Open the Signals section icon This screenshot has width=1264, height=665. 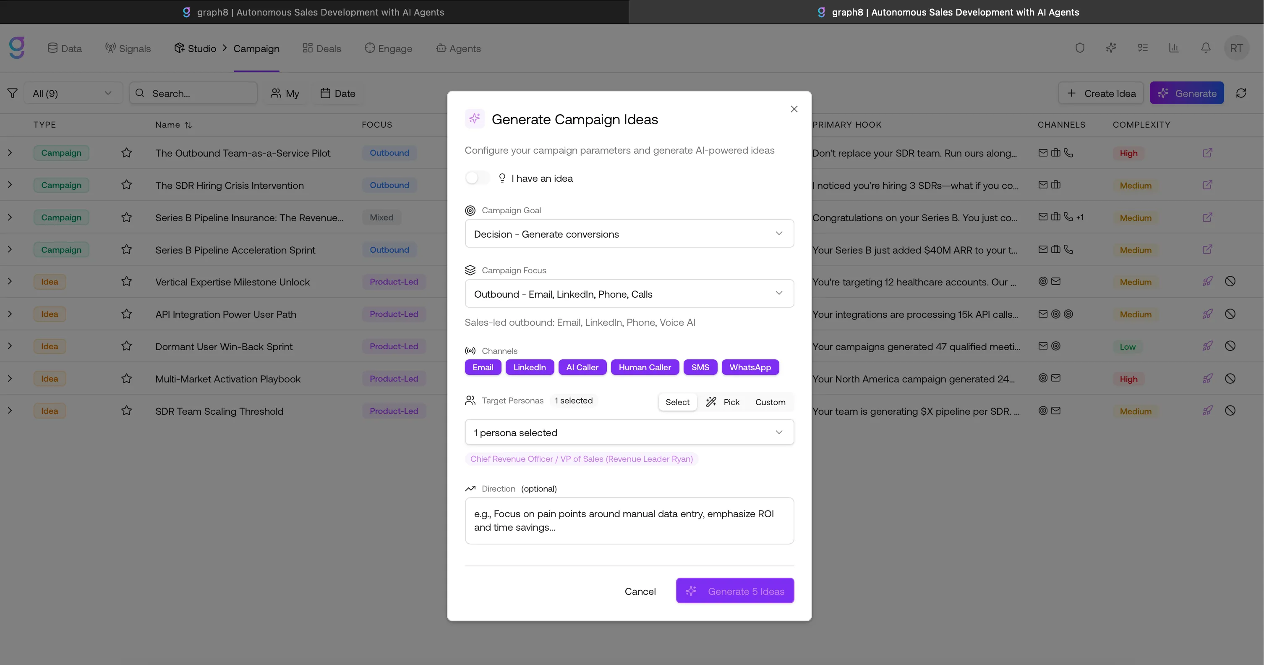click(109, 47)
